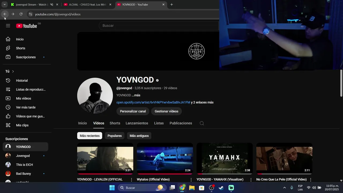Open the channel Shorts tab

(115, 123)
